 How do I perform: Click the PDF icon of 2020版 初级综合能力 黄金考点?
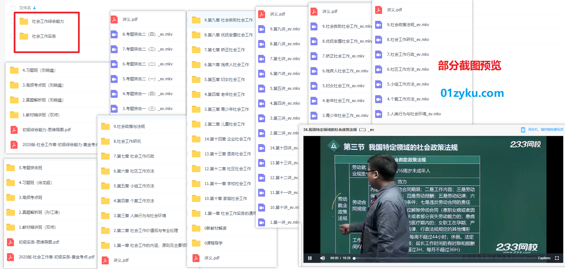[x=14, y=145]
